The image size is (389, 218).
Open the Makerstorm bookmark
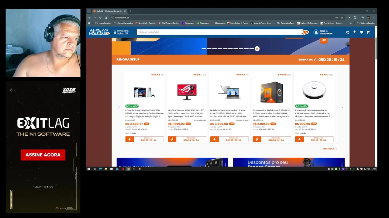coord(218,23)
